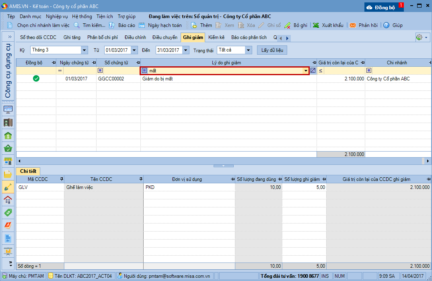Open the house icon module in sidebar
The width and height of the screenshot is (432, 281).
(8, 200)
